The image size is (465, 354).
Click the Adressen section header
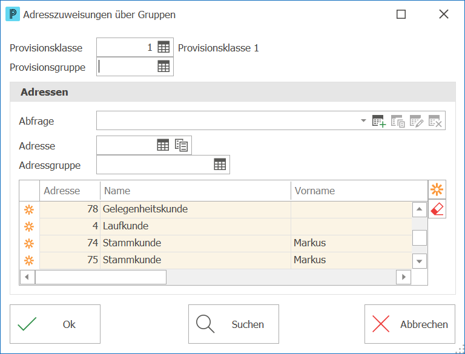232,92
